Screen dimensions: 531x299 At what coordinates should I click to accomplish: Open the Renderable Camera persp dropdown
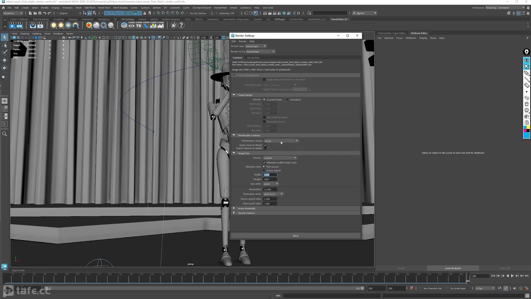tap(281, 141)
